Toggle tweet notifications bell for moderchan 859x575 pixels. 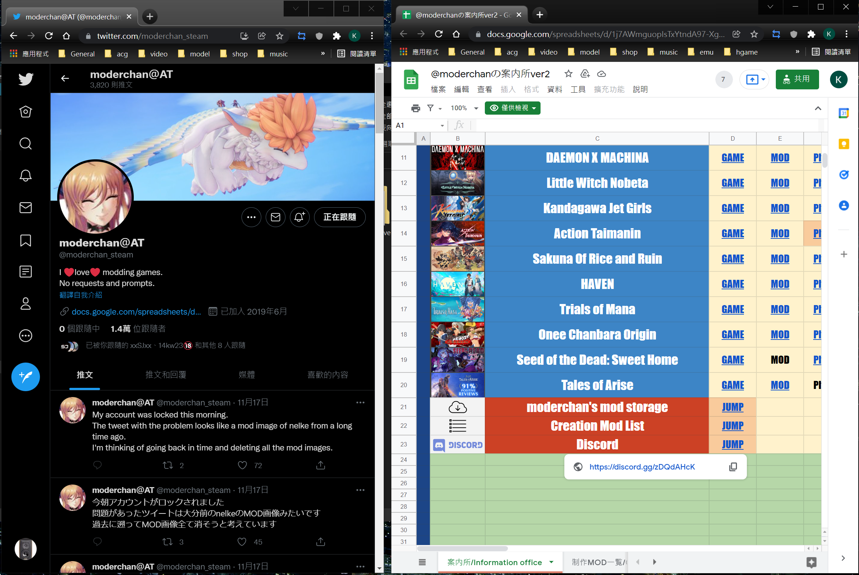pyautogui.click(x=299, y=217)
